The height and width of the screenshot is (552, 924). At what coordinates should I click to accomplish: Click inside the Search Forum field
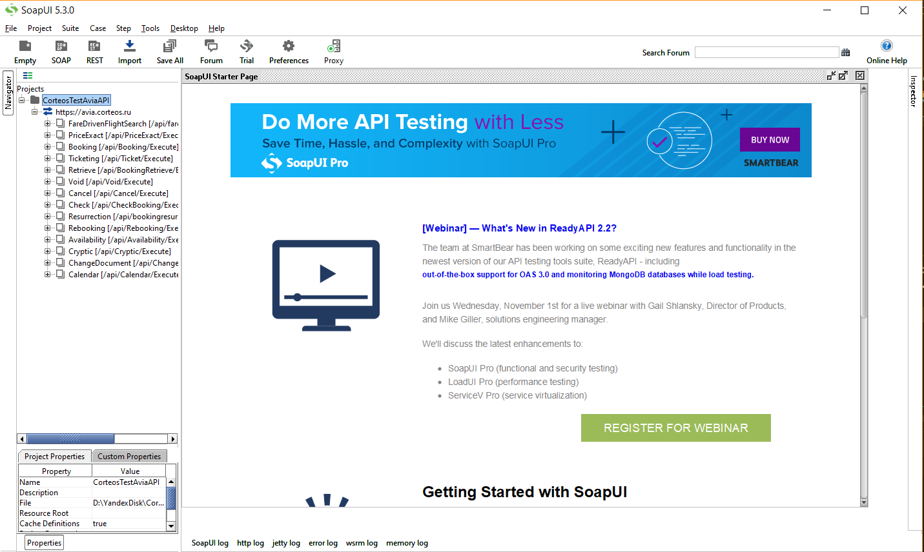click(x=766, y=53)
